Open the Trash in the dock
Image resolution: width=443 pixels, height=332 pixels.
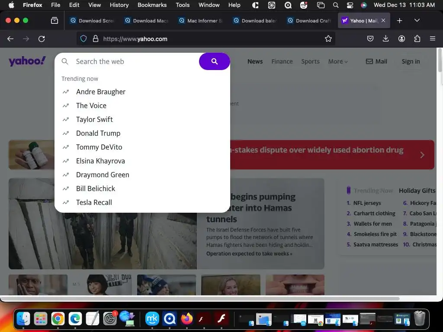[x=420, y=319]
